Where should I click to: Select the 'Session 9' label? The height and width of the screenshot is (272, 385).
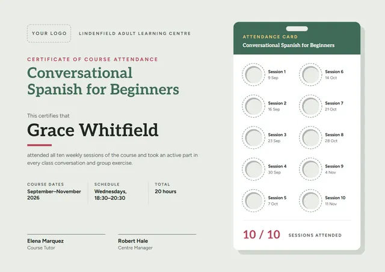[334, 166]
